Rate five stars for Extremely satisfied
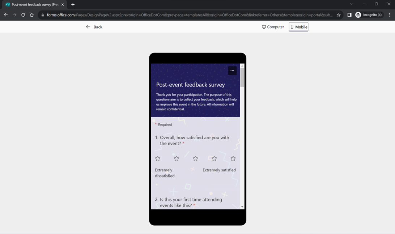395x234 pixels. click(x=233, y=158)
